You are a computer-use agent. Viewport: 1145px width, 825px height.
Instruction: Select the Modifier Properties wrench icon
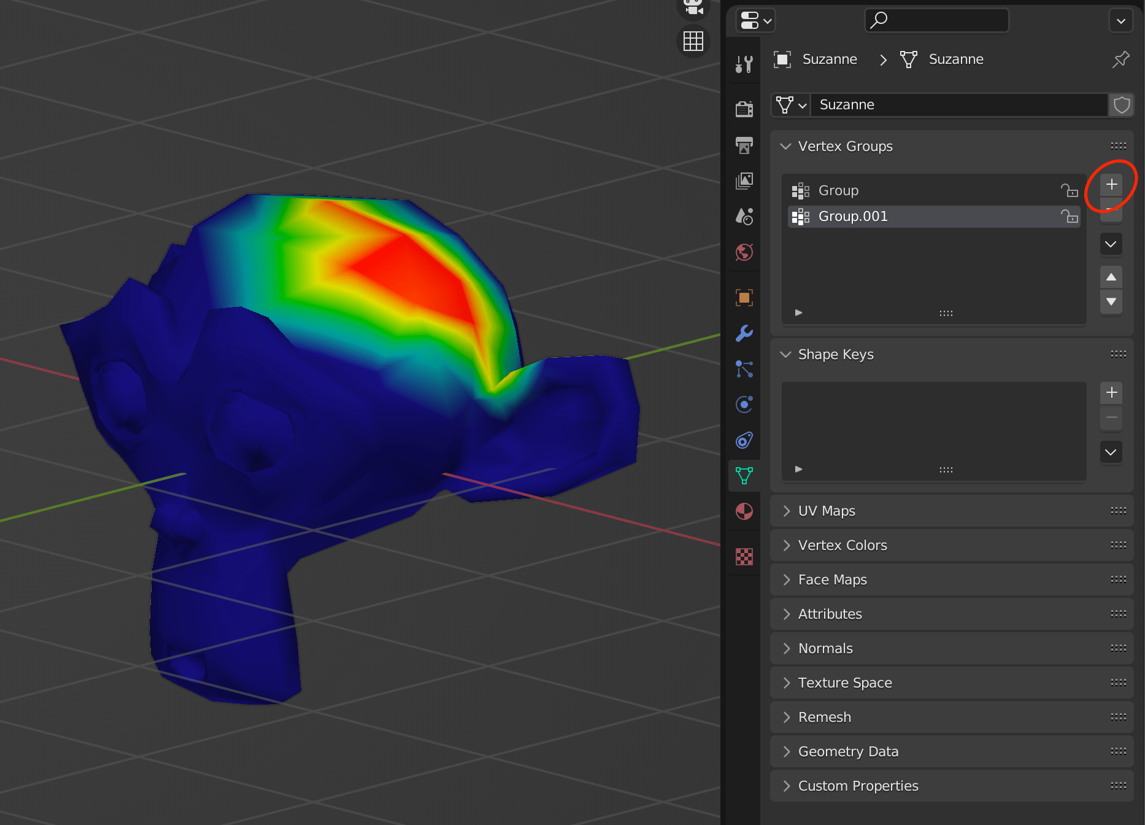coord(744,333)
